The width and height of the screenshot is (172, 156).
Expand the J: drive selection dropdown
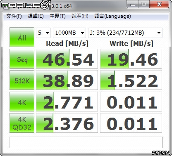coord(125,33)
